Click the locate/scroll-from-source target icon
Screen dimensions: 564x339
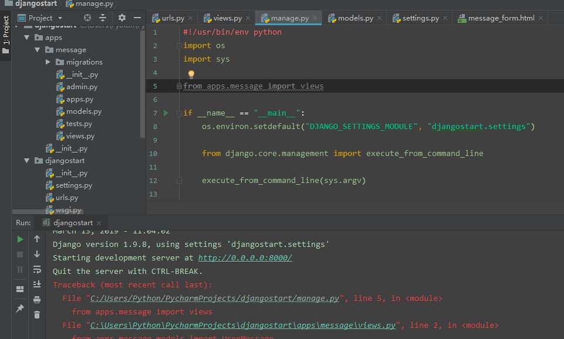(x=87, y=18)
